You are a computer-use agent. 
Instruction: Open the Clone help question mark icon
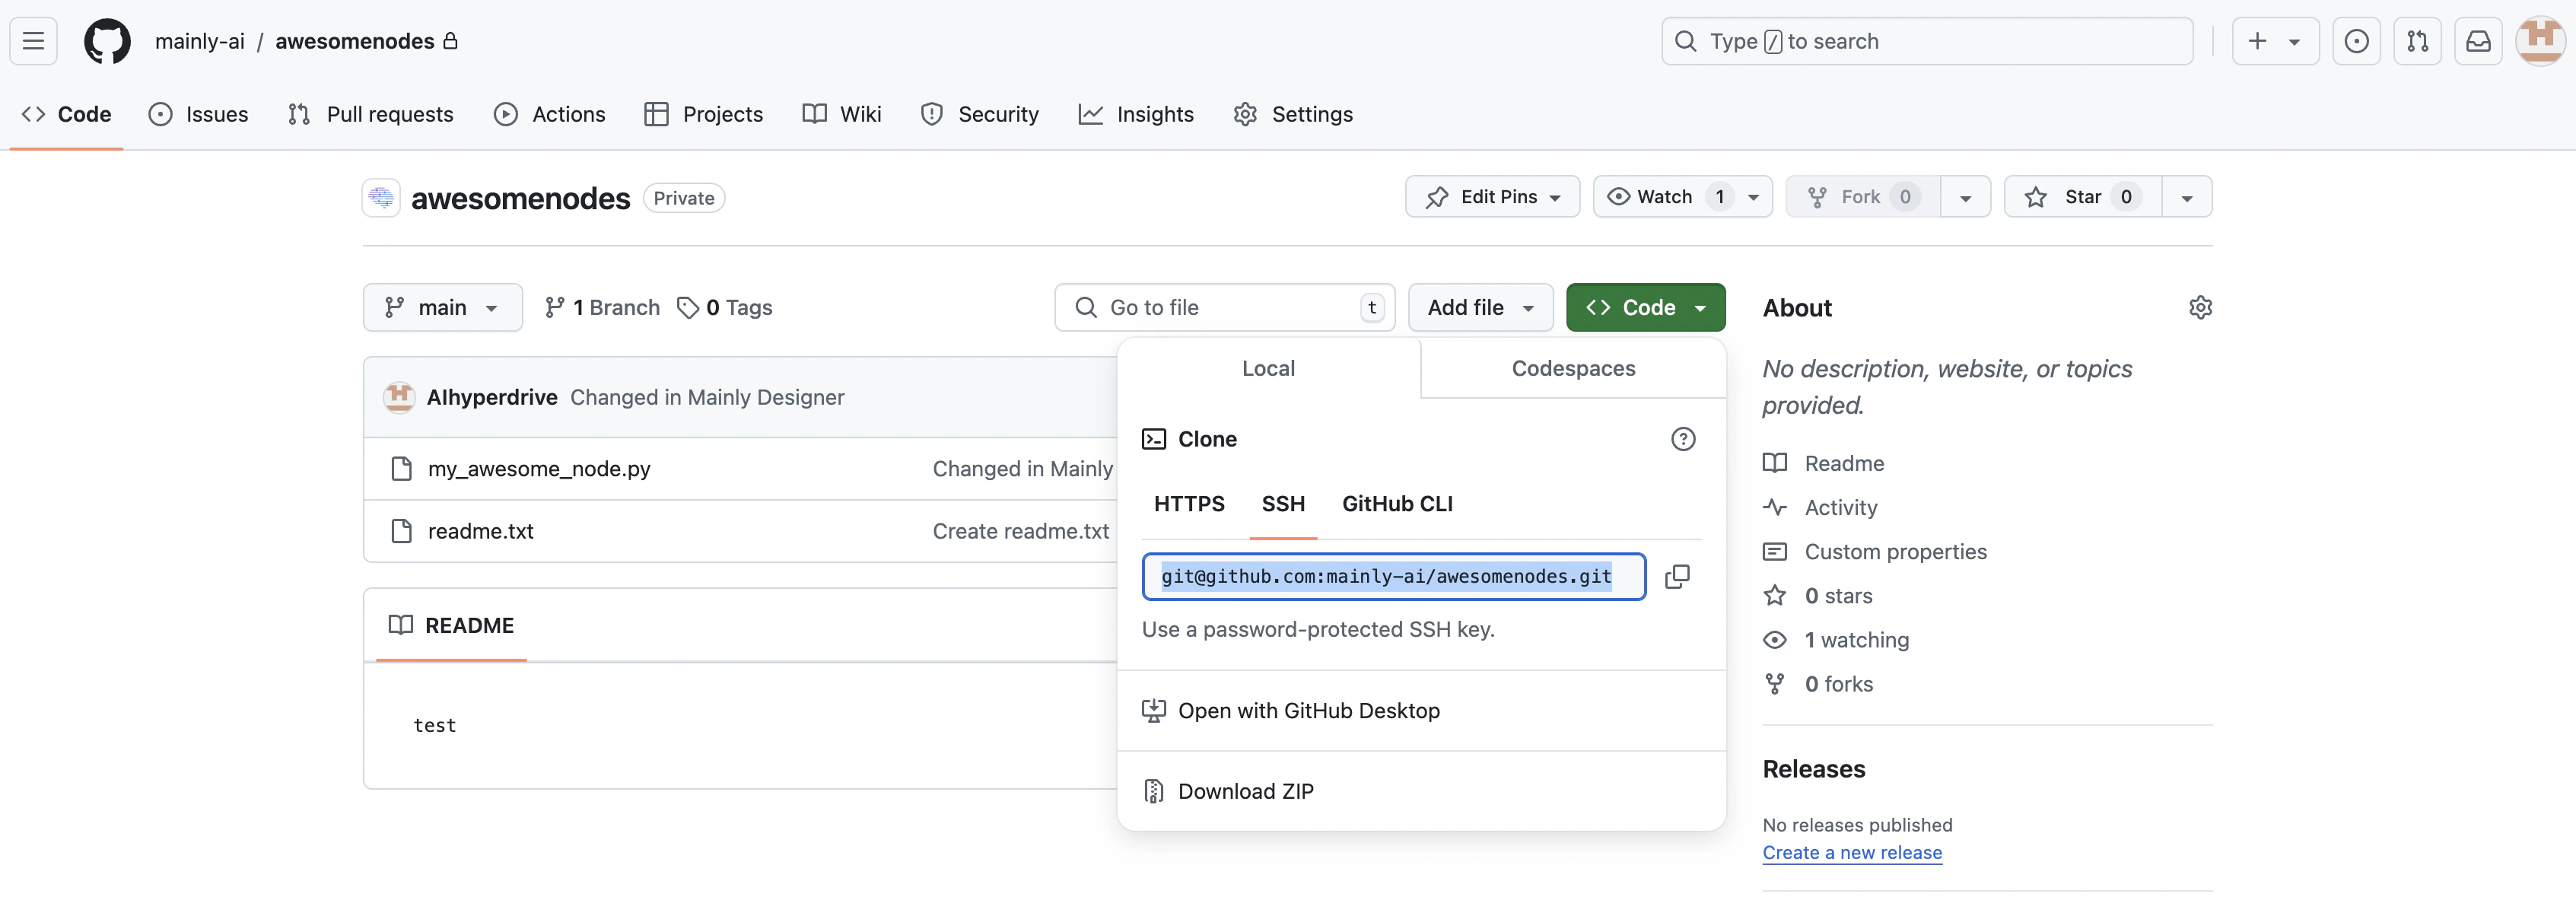1683,439
